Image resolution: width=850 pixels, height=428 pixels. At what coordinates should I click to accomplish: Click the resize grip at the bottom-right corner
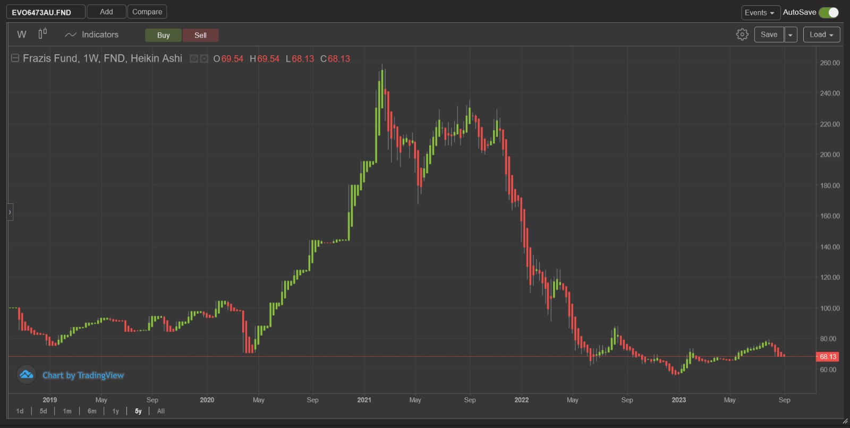click(845, 421)
